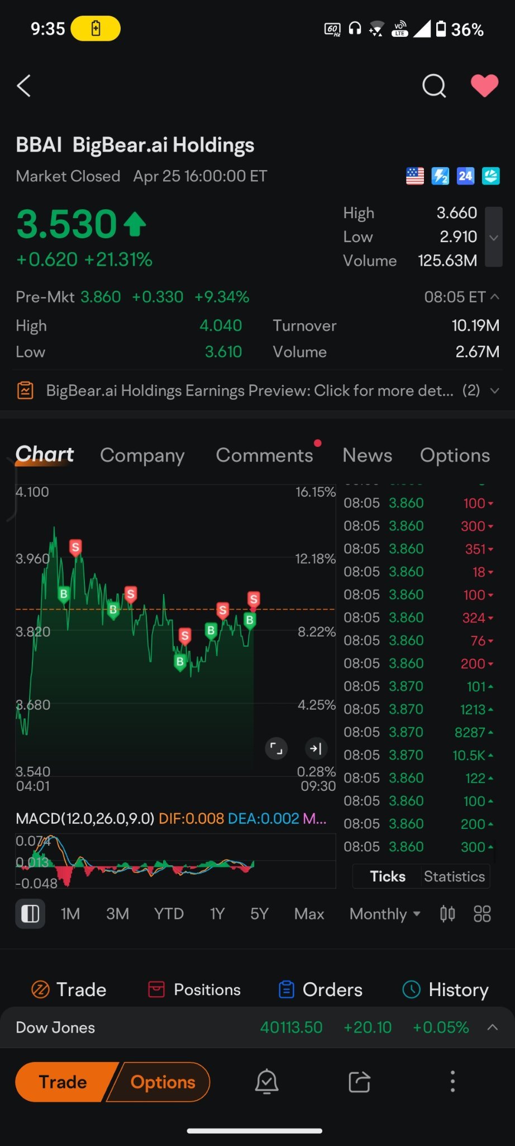This screenshot has width=515, height=1146.
Task: Tap the Orders clipboard icon
Action: tap(287, 989)
